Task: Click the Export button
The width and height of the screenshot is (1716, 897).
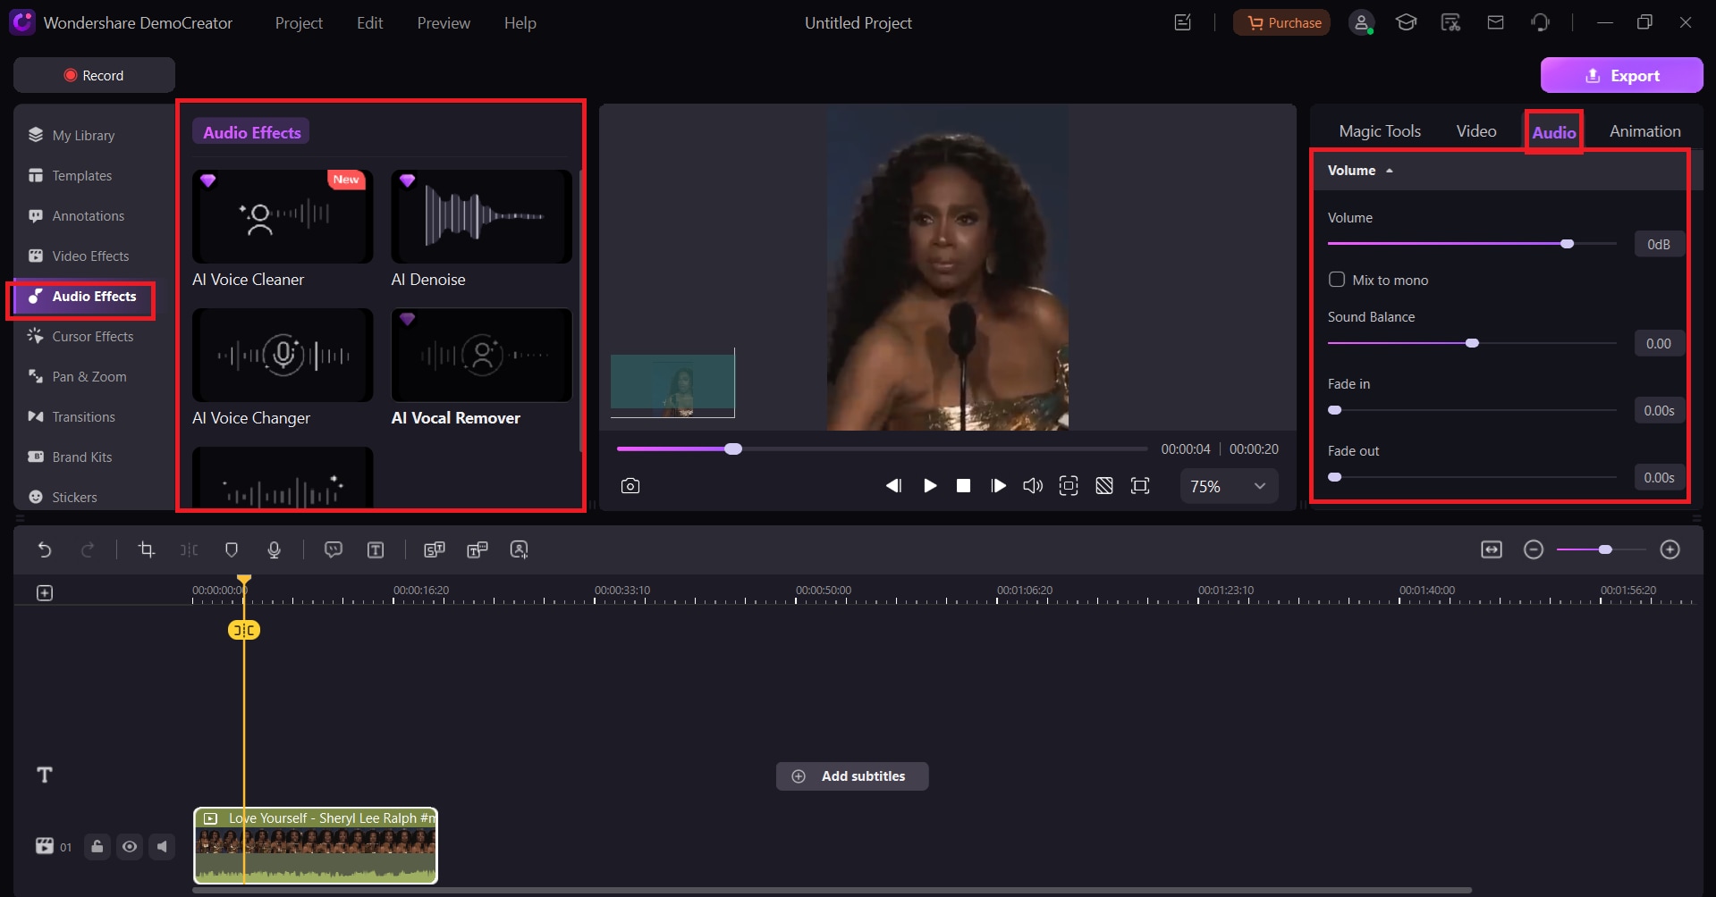Action: pos(1621,75)
